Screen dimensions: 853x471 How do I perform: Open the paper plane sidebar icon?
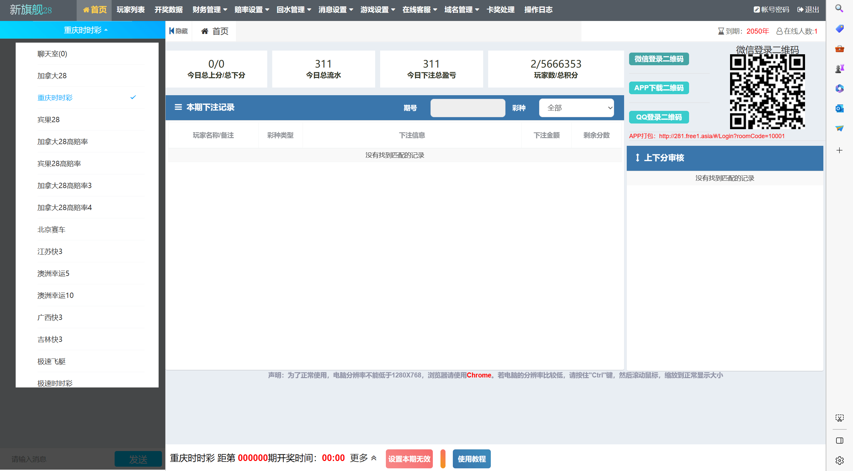[839, 128]
